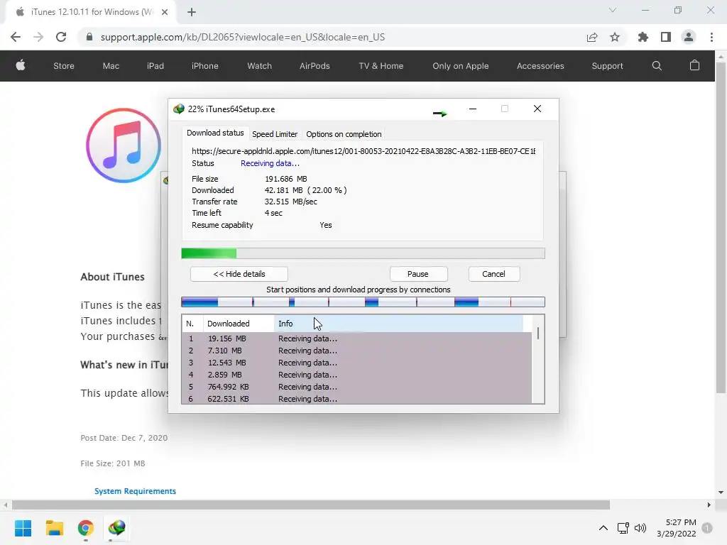Pause the iTunes64Setup.exe download
The image size is (727, 545).
pyautogui.click(x=417, y=274)
